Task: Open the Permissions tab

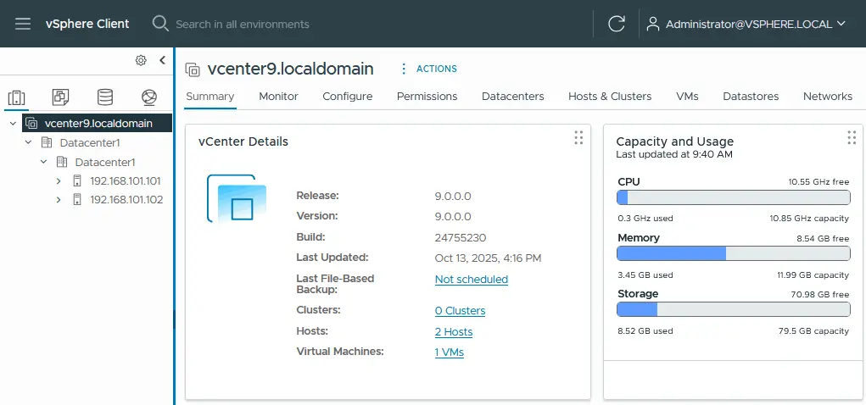Action: click(x=427, y=96)
